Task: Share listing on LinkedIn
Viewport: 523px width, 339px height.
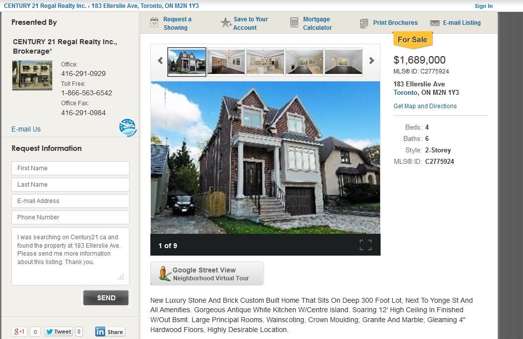Action: point(110,332)
